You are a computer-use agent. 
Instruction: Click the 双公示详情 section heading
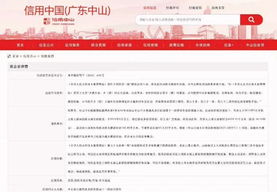coord(19,66)
